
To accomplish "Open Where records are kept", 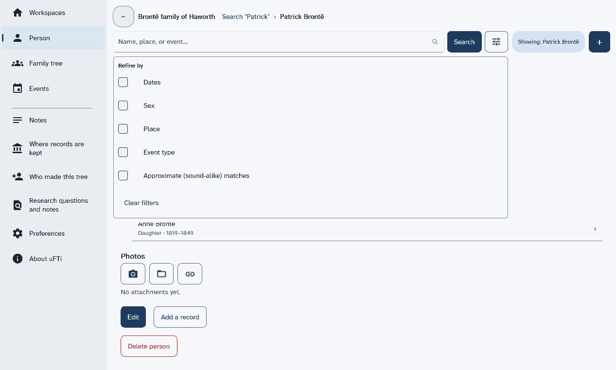I will point(53,148).
